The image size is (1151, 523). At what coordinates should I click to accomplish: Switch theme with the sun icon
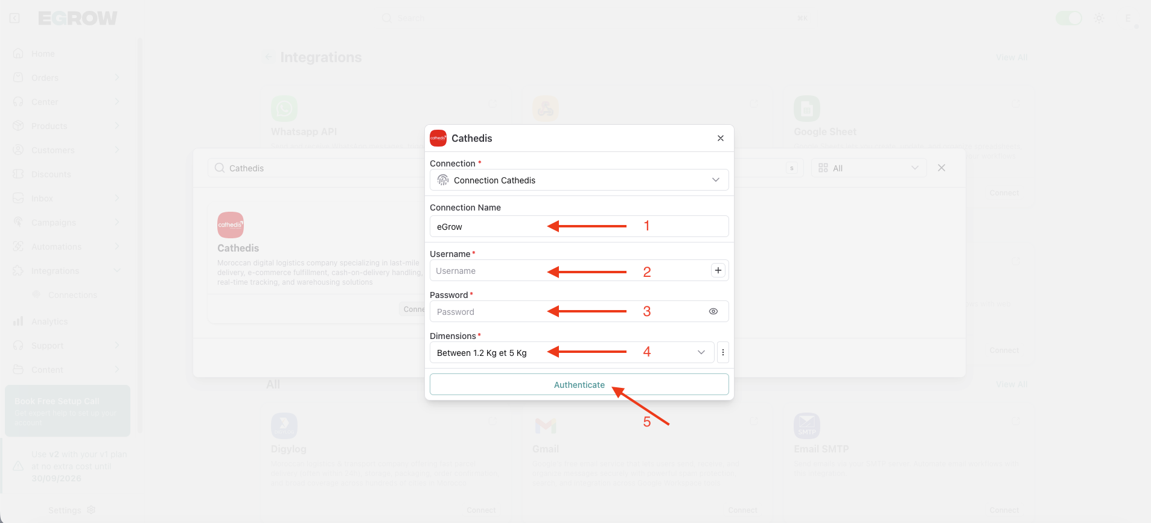tap(1099, 18)
